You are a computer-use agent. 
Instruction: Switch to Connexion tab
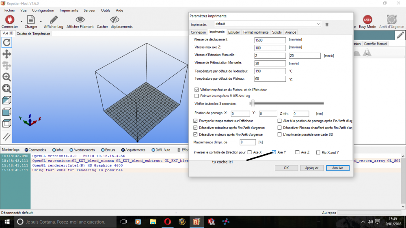pyautogui.click(x=199, y=32)
